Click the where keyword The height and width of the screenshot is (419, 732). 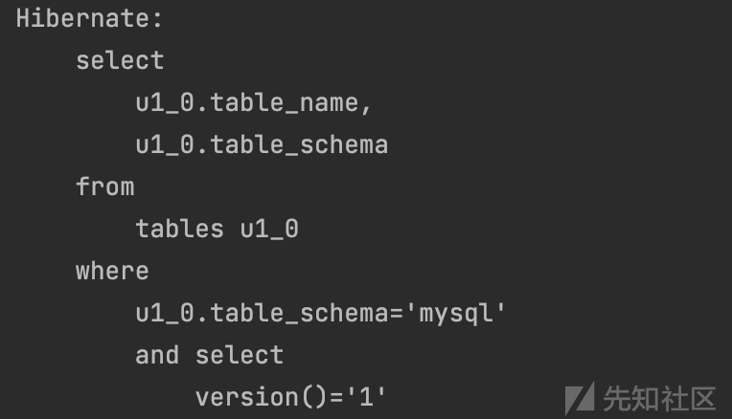tap(112, 271)
